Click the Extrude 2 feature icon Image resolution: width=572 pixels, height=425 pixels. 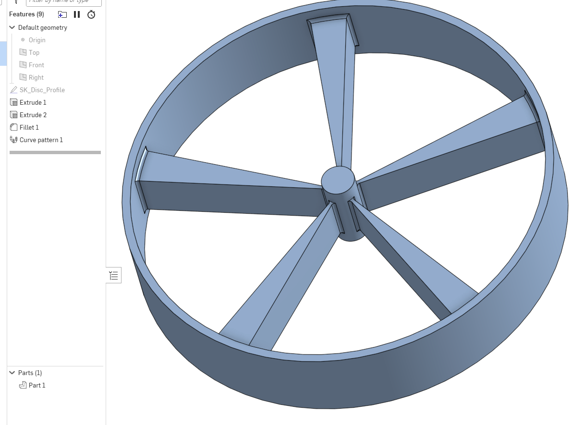coord(14,115)
